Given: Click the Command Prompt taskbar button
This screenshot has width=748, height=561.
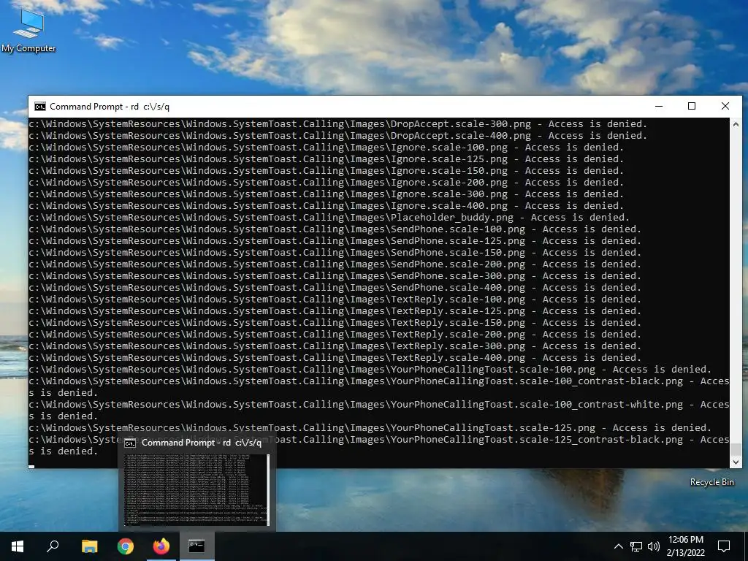Looking at the screenshot, I should pyautogui.click(x=196, y=546).
